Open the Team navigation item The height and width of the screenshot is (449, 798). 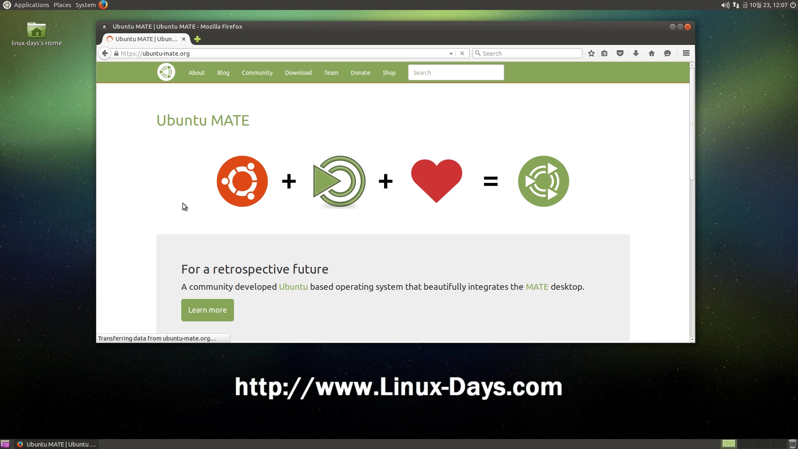331,73
